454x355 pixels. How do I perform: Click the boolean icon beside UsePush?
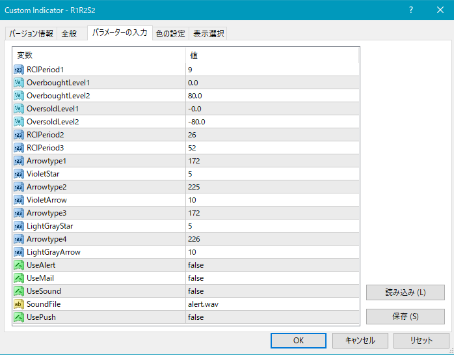[18, 317]
